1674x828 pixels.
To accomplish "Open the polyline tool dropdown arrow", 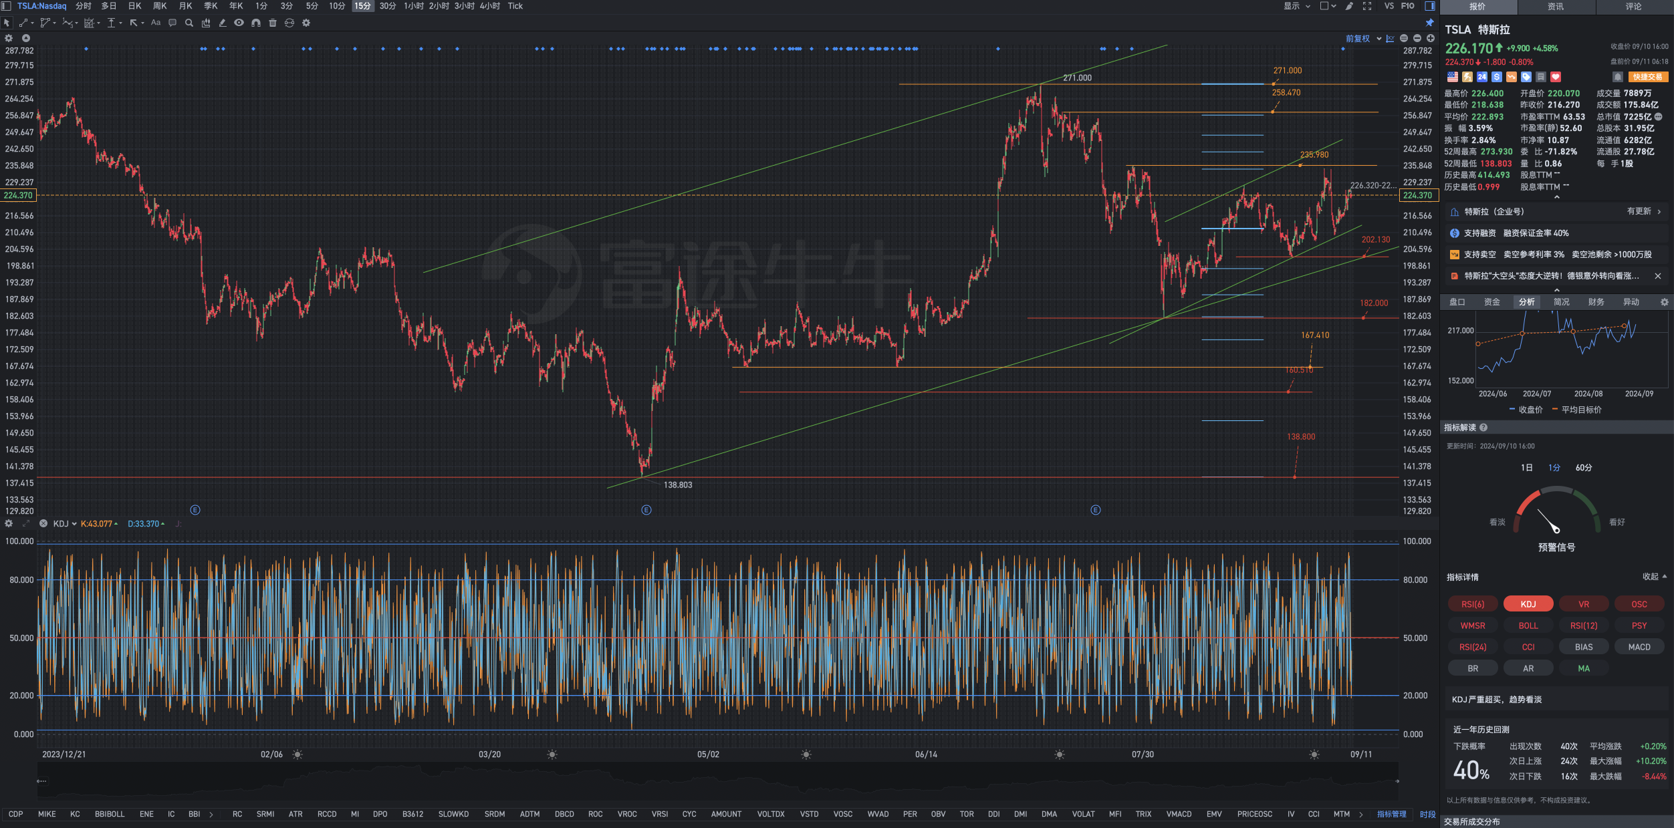I will [x=54, y=23].
